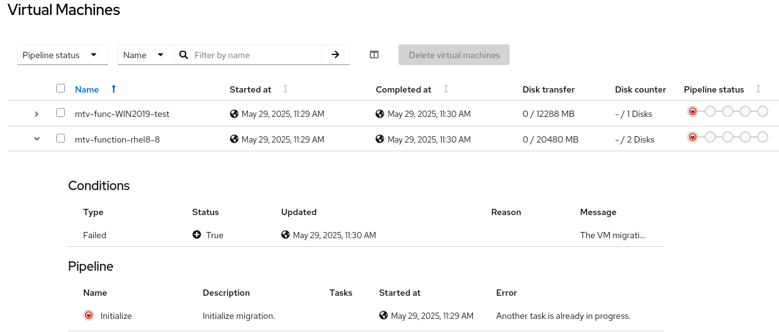Toggle the select all rows checkbox
This screenshot has height=332, width=779.
point(61,88)
